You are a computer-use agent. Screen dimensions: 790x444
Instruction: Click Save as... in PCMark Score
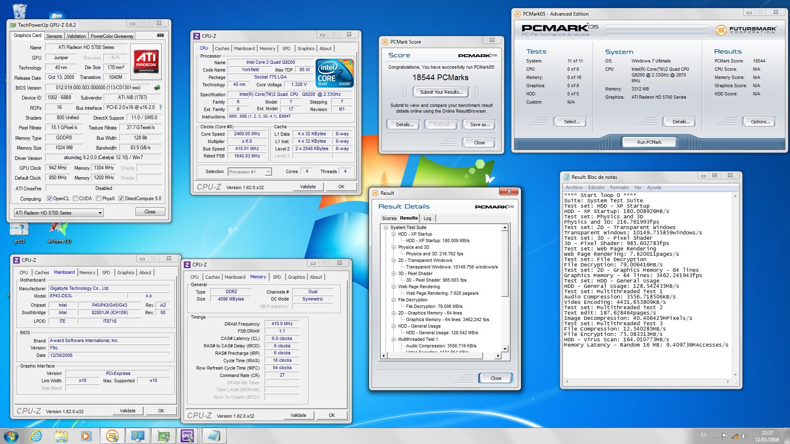click(480, 125)
